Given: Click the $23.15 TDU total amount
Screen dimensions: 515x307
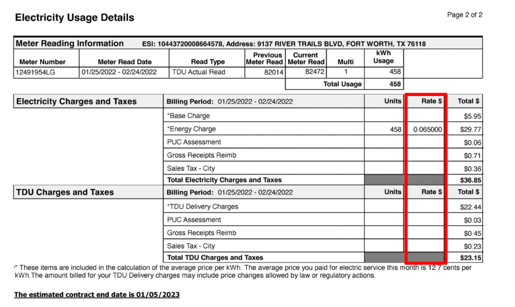Looking at the screenshot, I should [x=471, y=258].
